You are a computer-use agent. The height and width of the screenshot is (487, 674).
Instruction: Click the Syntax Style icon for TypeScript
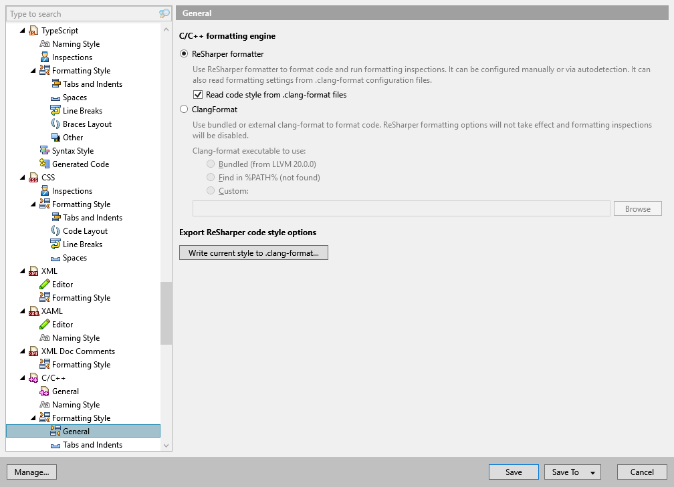(43, 150)
